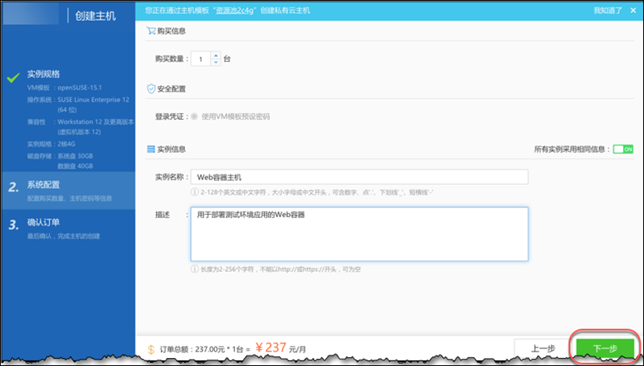Image resolution: width=644 pixels, height=366 pixels.
Task: Click the 安全配置 shield icon
Action: (x=151, y=88)
